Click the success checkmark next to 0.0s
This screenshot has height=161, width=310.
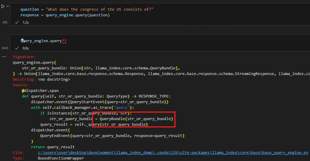(17, 48)
